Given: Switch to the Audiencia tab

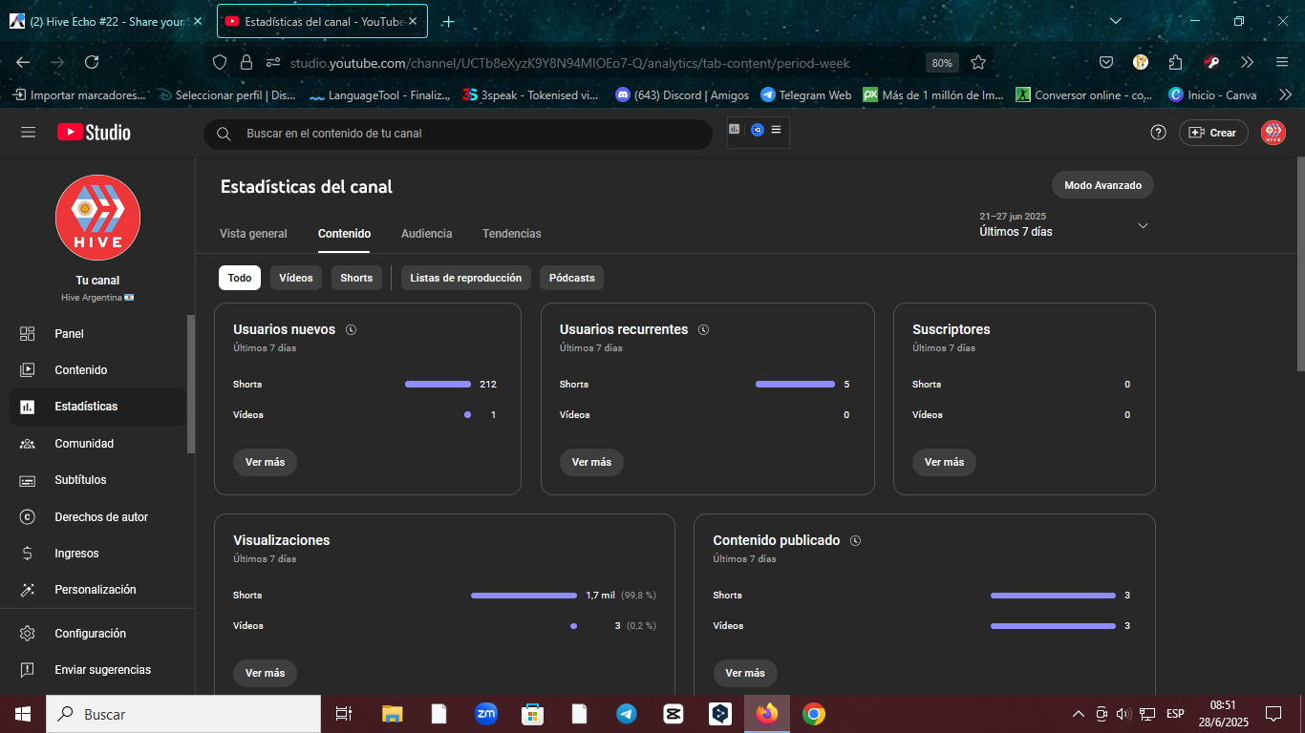Looking at the screenshot, I should [427, 234].
